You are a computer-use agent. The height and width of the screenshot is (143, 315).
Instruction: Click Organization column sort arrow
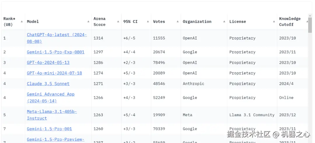(224, 22)
